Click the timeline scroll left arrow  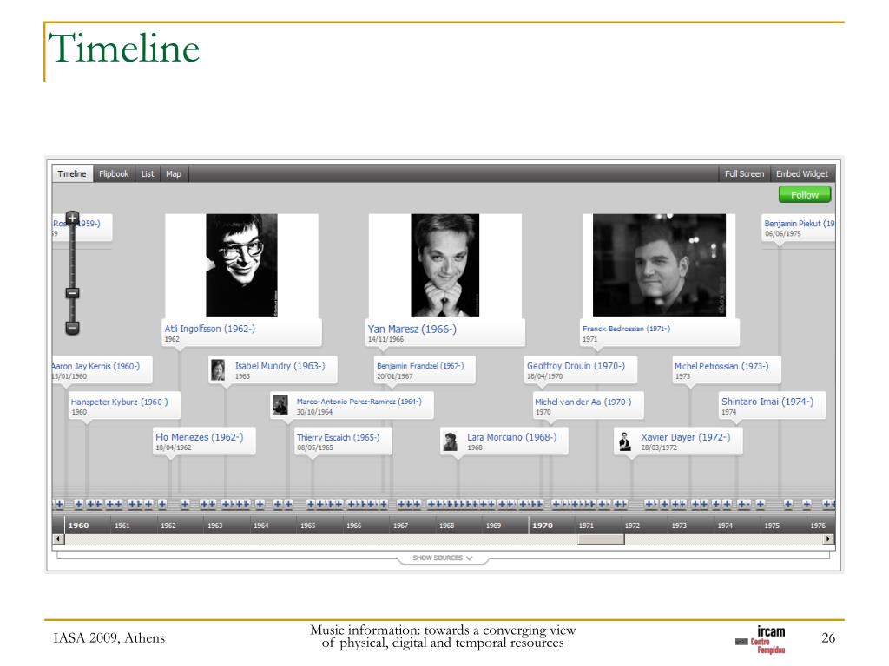[x=58, y=539]
